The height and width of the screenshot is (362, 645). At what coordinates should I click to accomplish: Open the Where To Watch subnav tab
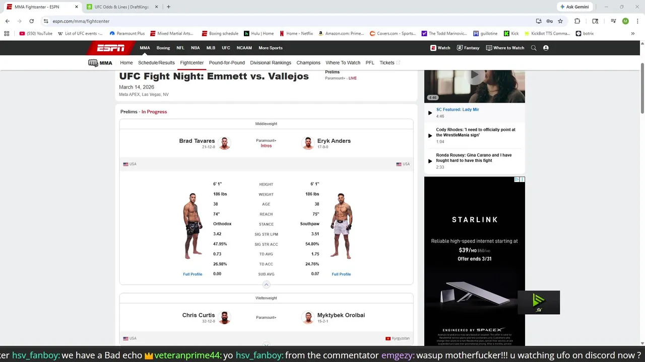point(343,63)
